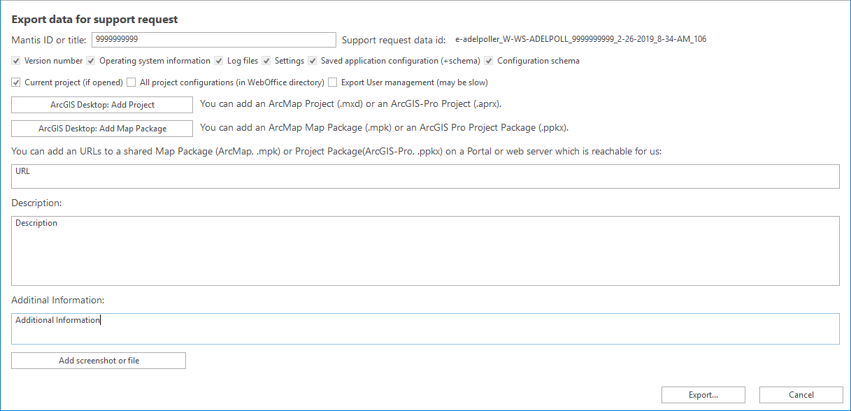The image size is (851, 411).
Task: Toggle the Configuration schema checkbox
Action: 488,61
